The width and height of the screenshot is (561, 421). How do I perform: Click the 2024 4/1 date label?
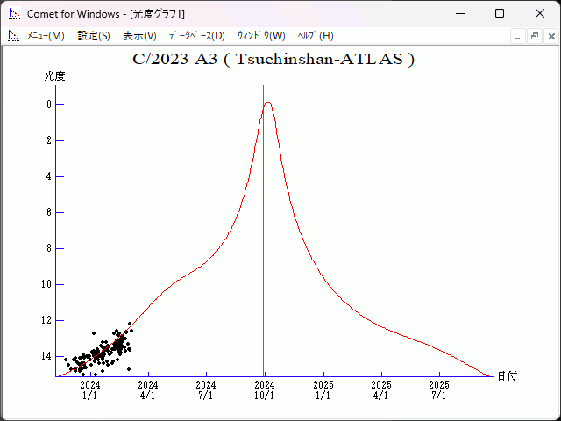(148, 390)
